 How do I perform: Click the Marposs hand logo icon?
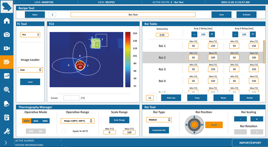7,6
